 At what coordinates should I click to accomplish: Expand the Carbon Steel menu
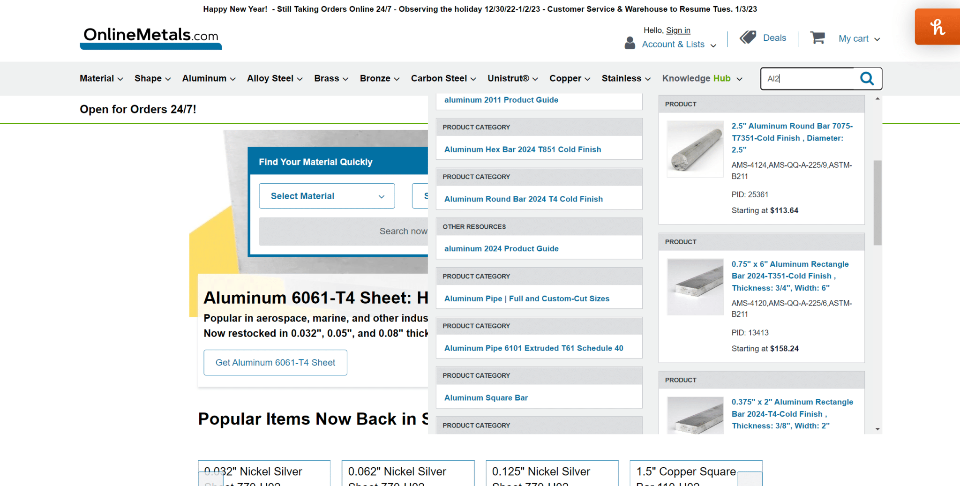click(443, 79)
